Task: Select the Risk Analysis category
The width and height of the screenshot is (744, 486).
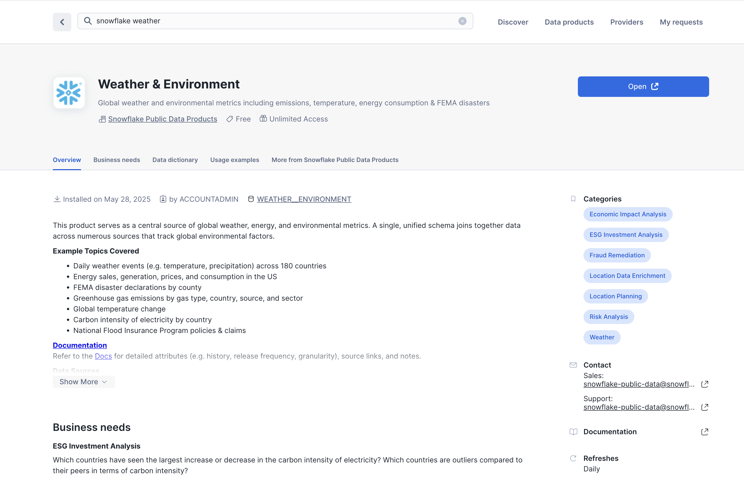Action: 608,317
